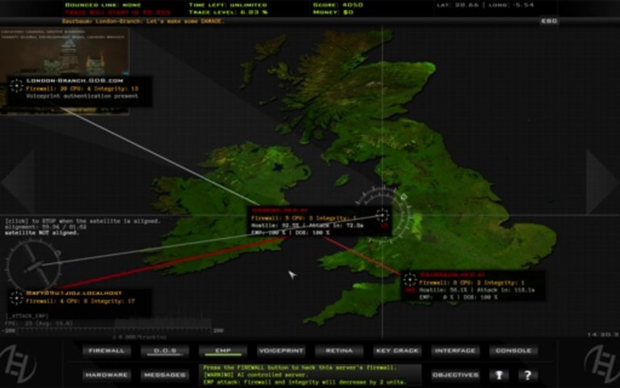Image resolution: width=620 pixels, height=388 pixels.
Task: Show mission OBJECTIVES
Action: click(455, 375)
